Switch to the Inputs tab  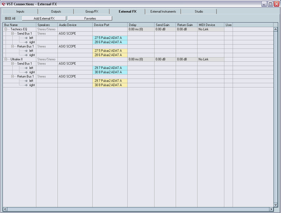coord(20,11)
